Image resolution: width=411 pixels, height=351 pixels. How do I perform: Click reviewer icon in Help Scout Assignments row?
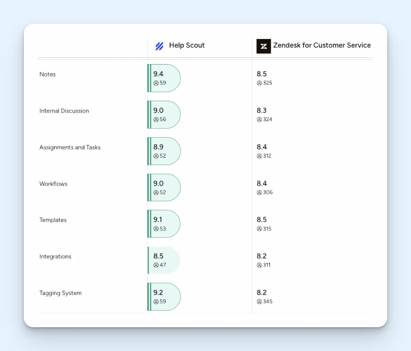tap(156, 156)
